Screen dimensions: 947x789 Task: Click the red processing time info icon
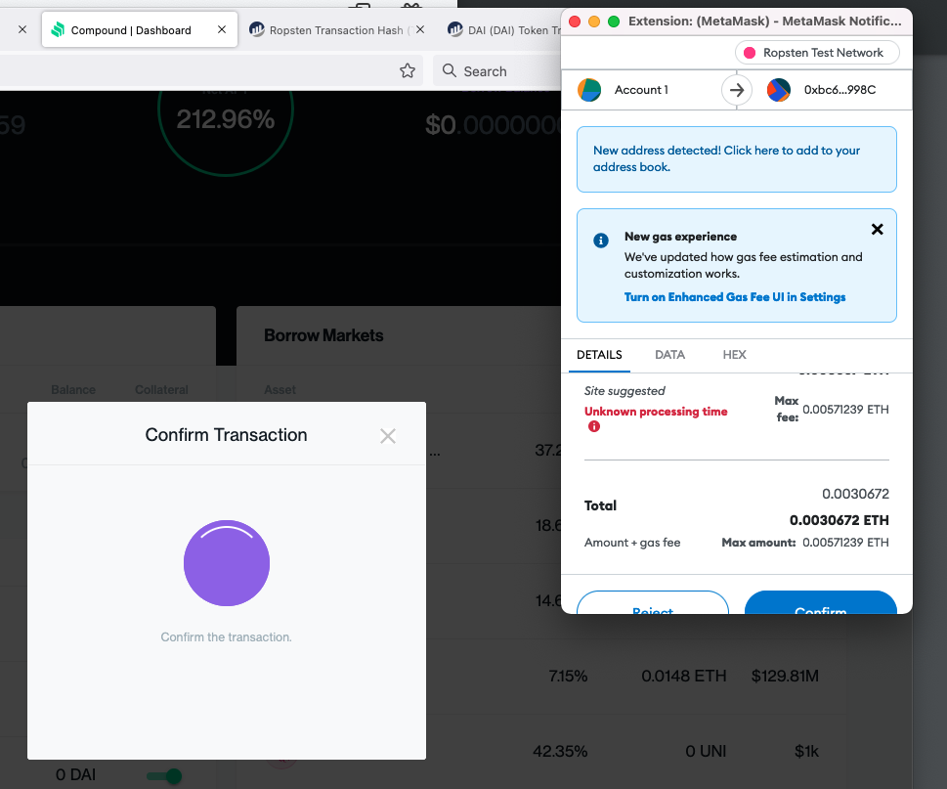pos(594,426)
